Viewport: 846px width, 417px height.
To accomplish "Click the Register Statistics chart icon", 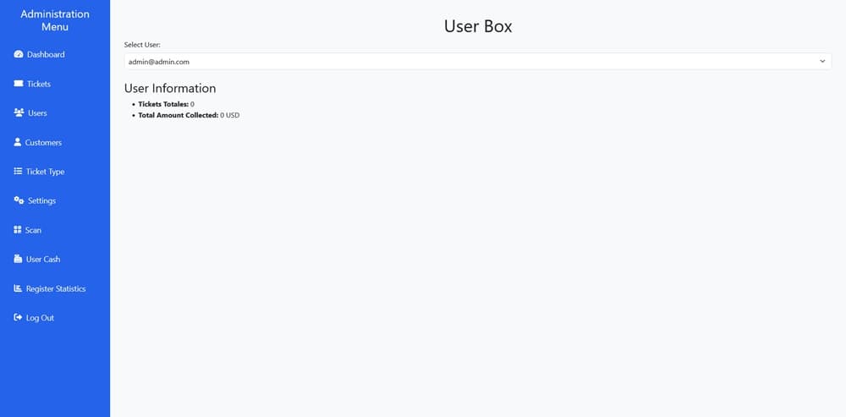I will point(18,288).
